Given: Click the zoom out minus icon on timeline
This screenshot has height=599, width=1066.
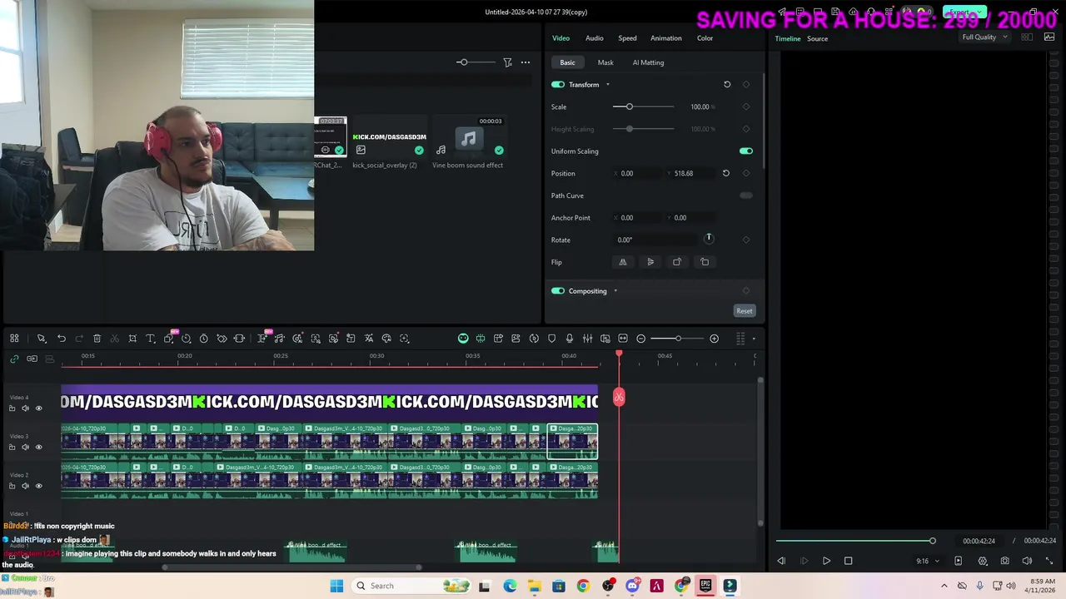Looking at the screenshot, I should (641, 339).
